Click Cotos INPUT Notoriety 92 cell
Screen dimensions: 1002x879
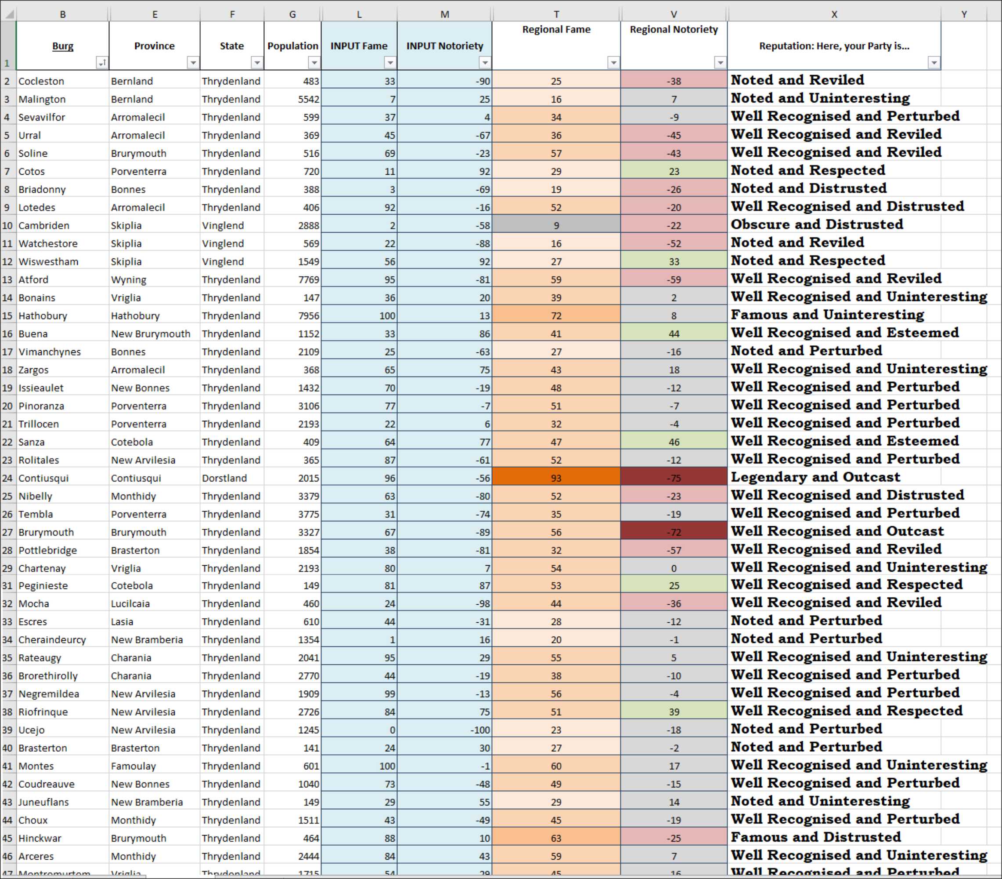[445, 172]
